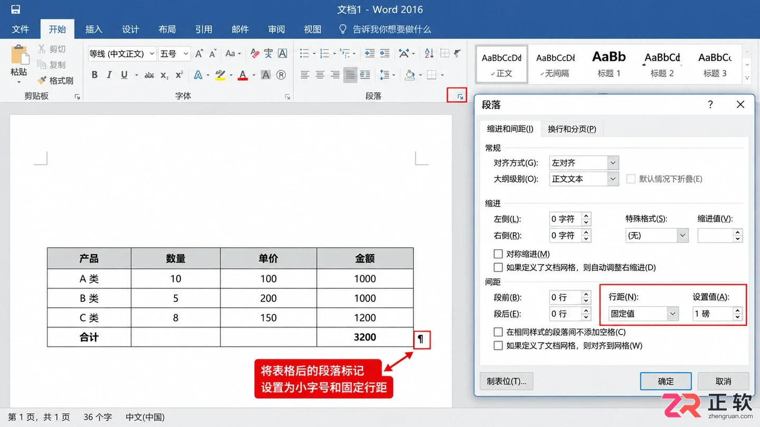Apply strikethrough to text
Screen dimensions: 760x427
click(x=149, y=75)
